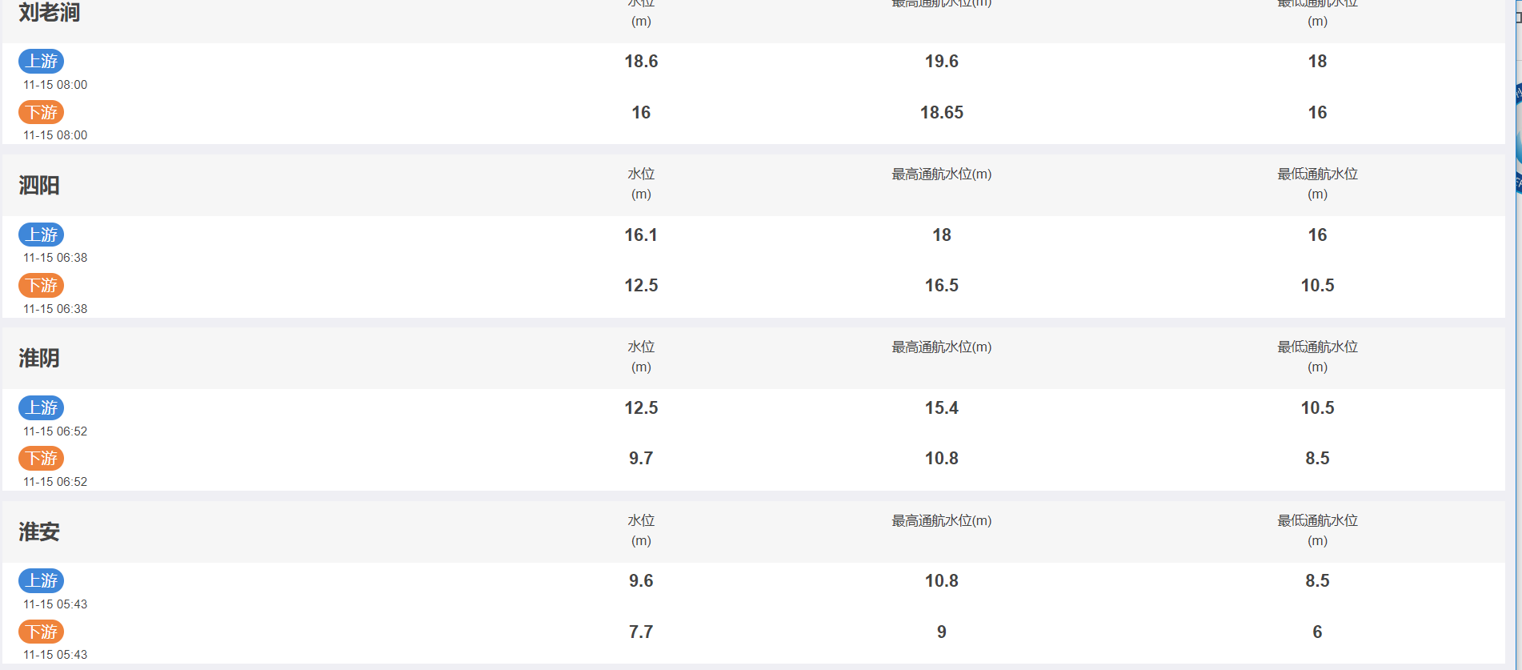
Task: Select the blue 上游 badge for 泗阳
Action: pos(41,235)
